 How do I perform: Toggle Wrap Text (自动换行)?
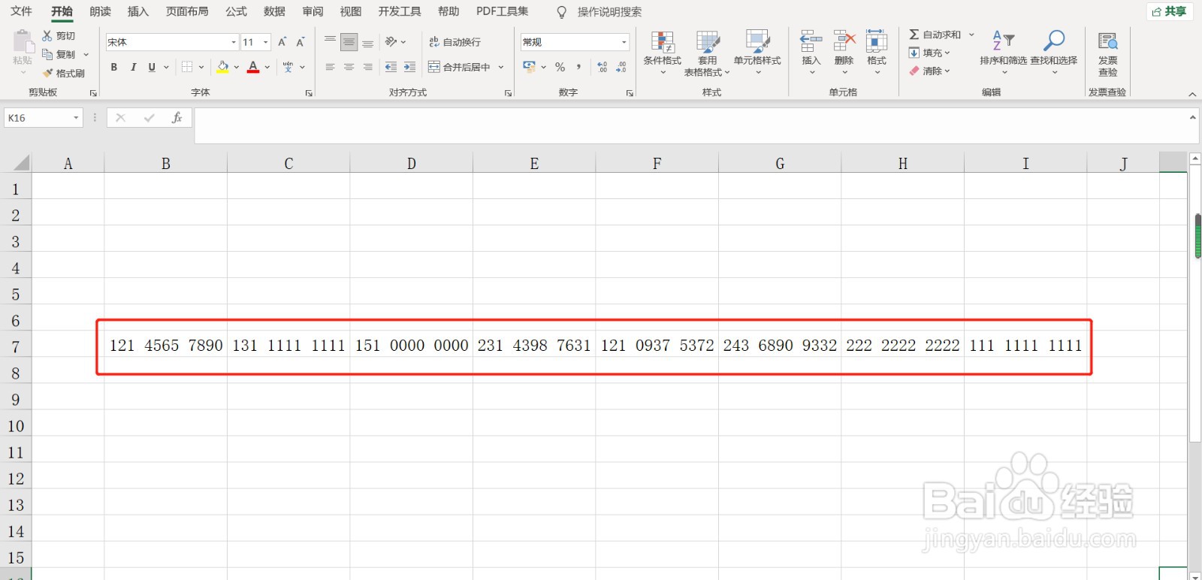(455, 42)
